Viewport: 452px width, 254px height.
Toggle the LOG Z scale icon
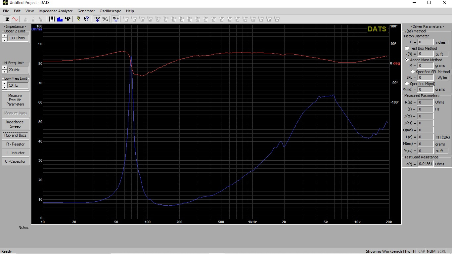68,19
